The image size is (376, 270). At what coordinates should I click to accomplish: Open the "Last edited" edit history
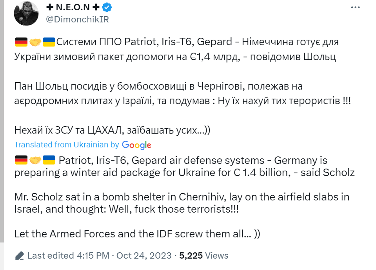[x=51, y=255]
